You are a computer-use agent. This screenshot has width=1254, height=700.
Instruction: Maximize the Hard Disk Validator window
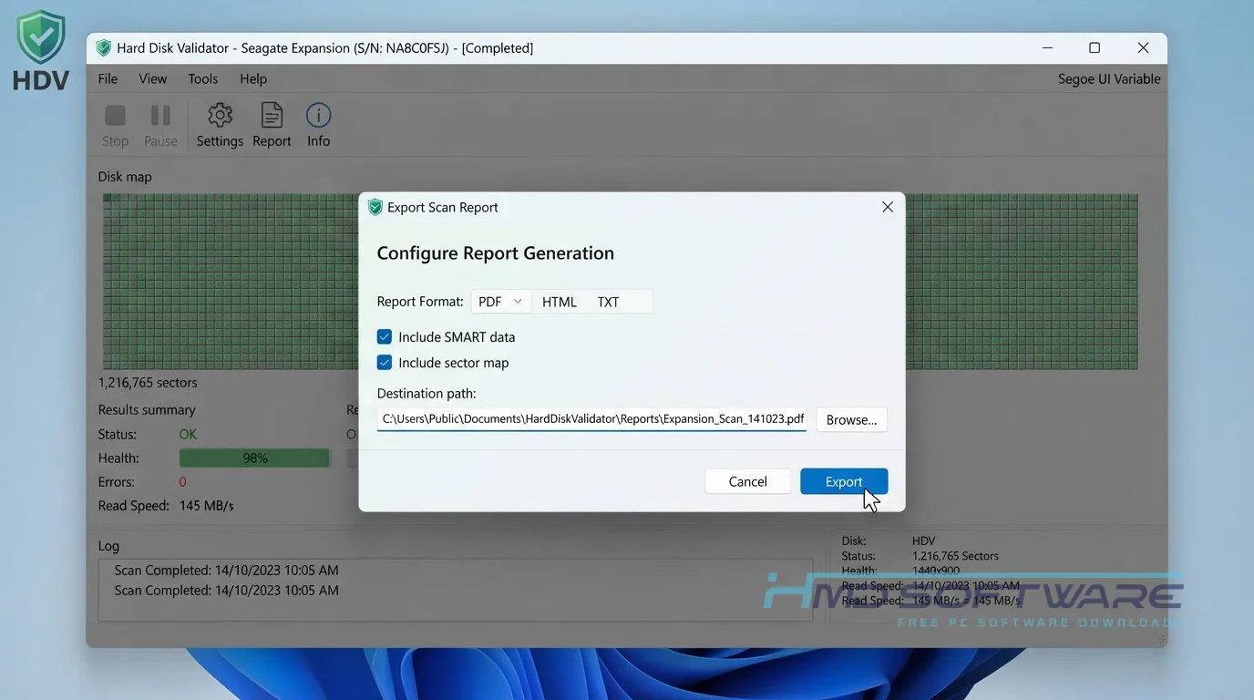[x=1095, y=47]
